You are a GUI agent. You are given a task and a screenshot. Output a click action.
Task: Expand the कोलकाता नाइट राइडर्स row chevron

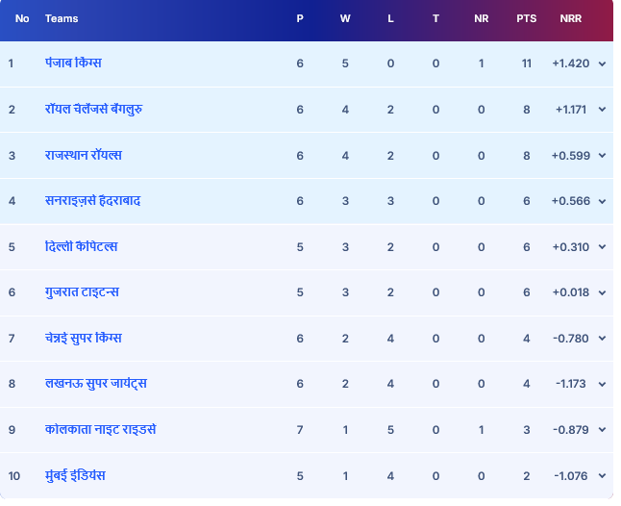(602, 430)
